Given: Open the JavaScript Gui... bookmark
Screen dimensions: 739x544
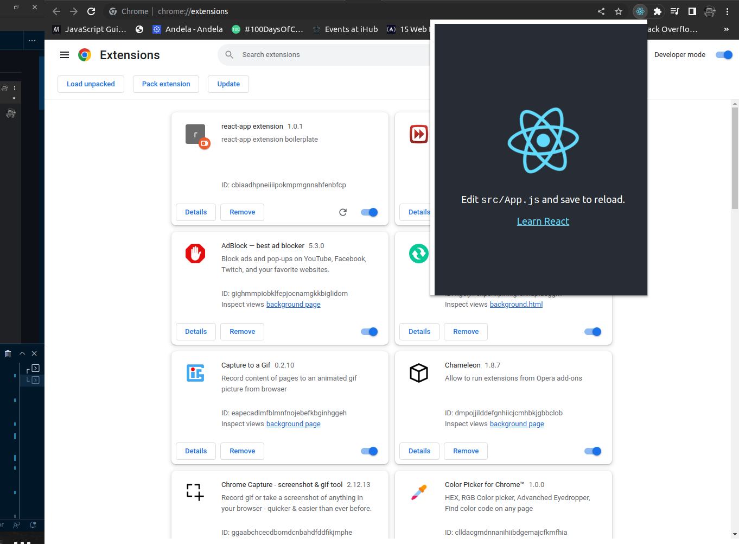Looking at the screenshot, I should click(90, 29).
